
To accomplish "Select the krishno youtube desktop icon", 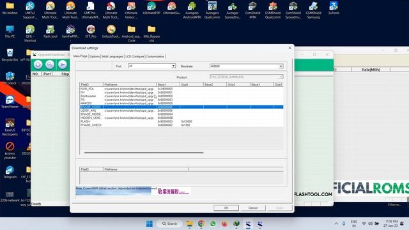I will (10, 151).
